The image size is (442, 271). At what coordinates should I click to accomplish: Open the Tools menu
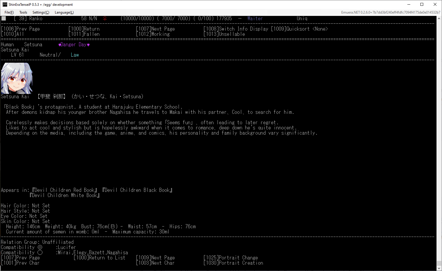click(x=23, y=12)
